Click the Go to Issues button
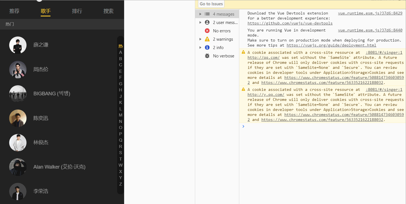 pyautogui.click(x=211, y=4)
